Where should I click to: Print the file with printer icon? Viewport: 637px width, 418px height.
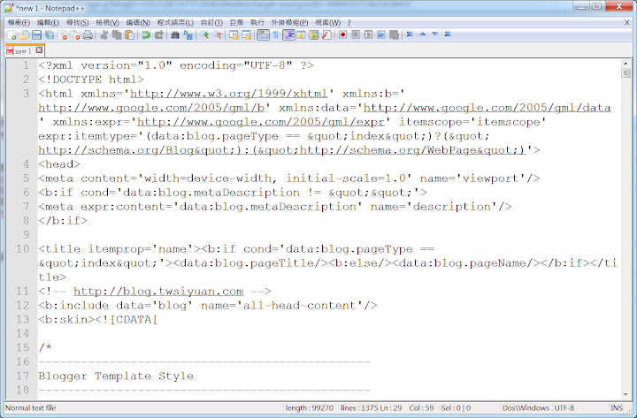pos(88,34)
